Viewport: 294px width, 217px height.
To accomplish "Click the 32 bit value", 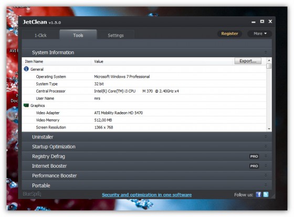I will pyautogui.click(x=99, y=84).
